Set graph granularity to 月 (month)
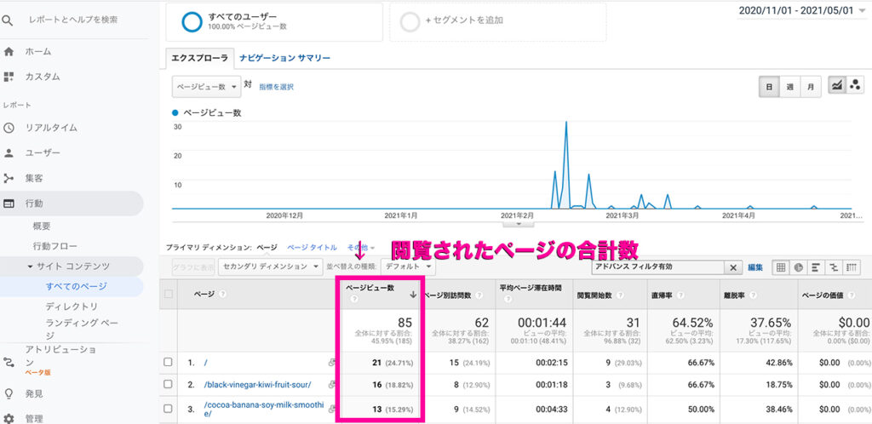Viewport: 872px width, 424px height. pos(811,87)
